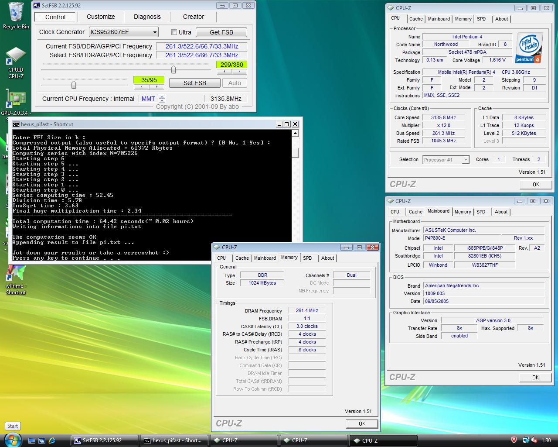558x447 pixels.
Task: Enable the Ultra checkbox in SetFSB
Action: pyautogui.click(x=174, y=32)
